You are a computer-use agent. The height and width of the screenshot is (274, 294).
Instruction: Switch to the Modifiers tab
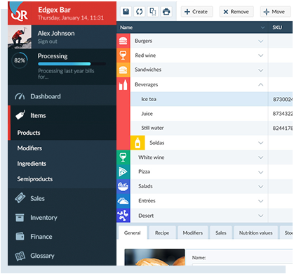[193, 233]
